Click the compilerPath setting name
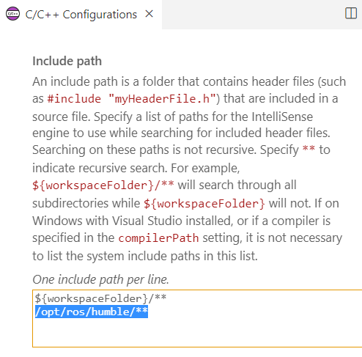The width and height of the screenshot is (362, 357). [158, 238]
